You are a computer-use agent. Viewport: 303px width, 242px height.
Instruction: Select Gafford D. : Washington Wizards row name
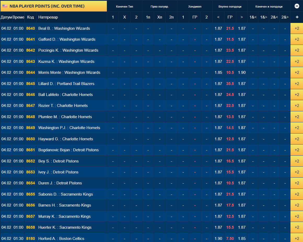pos(67,39)
